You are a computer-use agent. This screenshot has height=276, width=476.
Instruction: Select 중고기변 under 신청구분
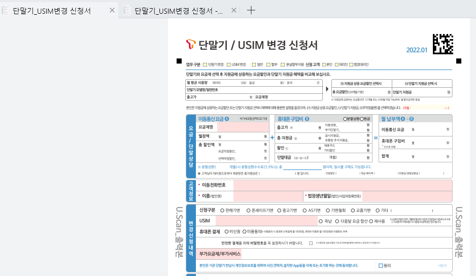point(279,211)
